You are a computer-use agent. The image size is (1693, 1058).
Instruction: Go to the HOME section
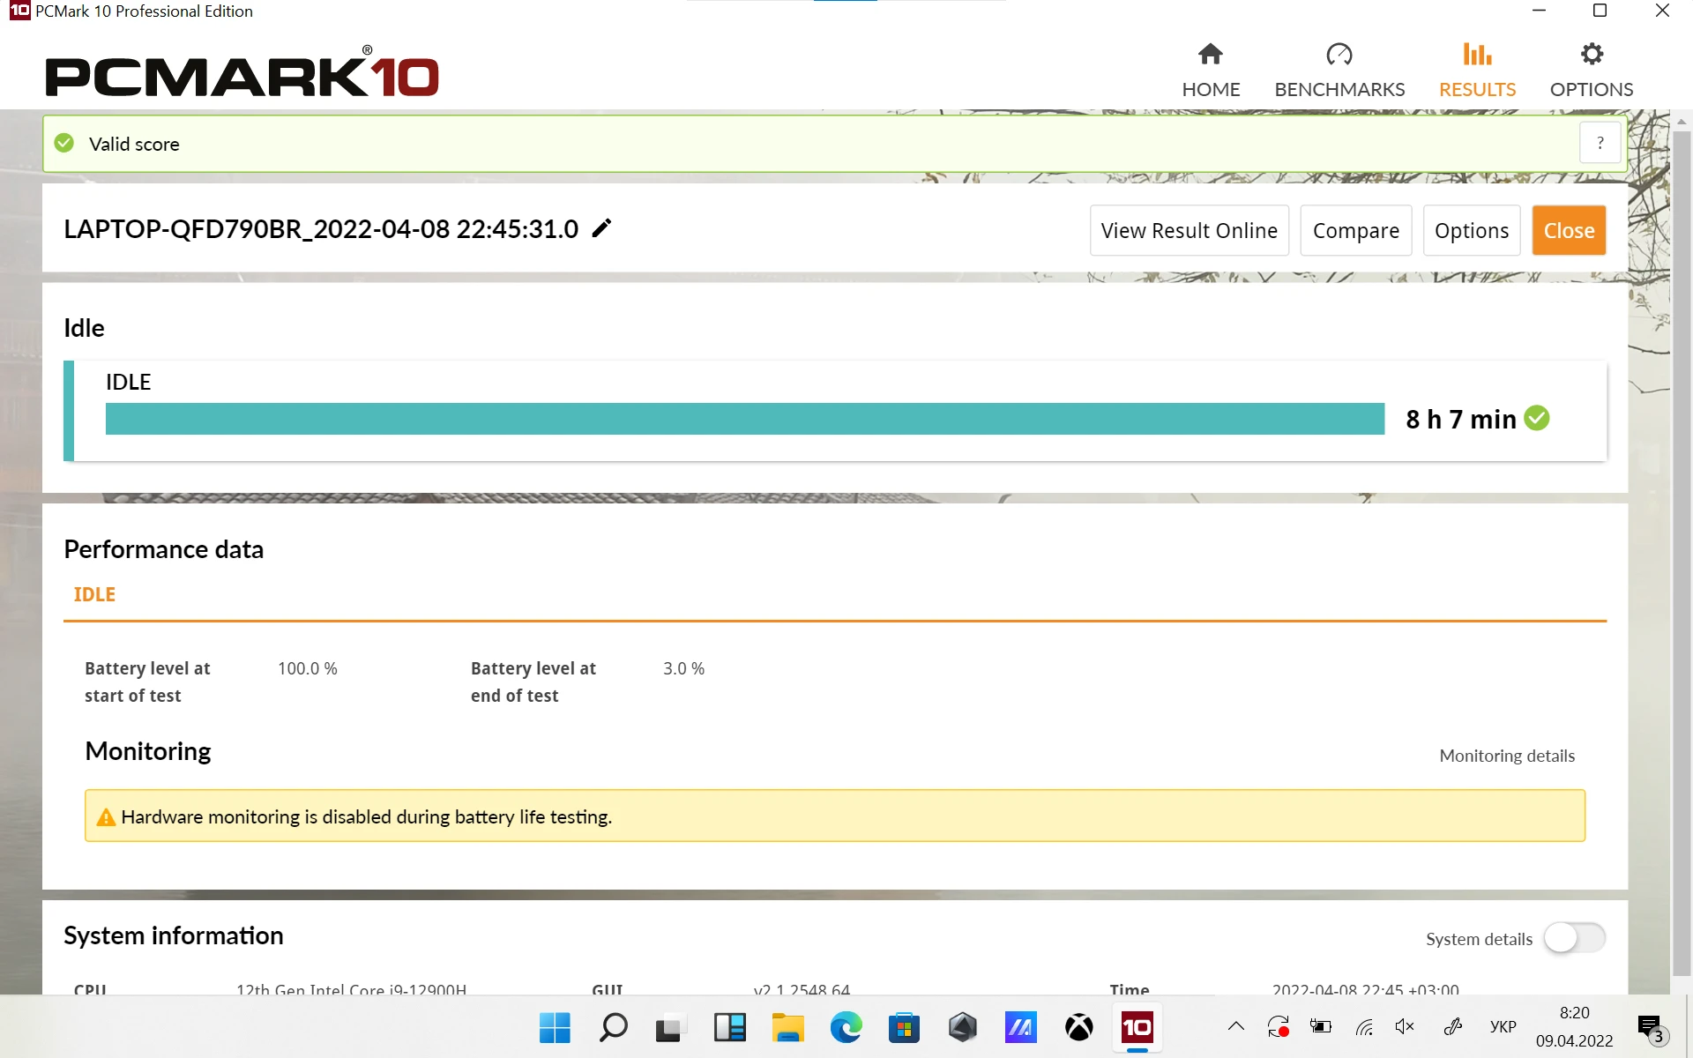(1211, 71)
